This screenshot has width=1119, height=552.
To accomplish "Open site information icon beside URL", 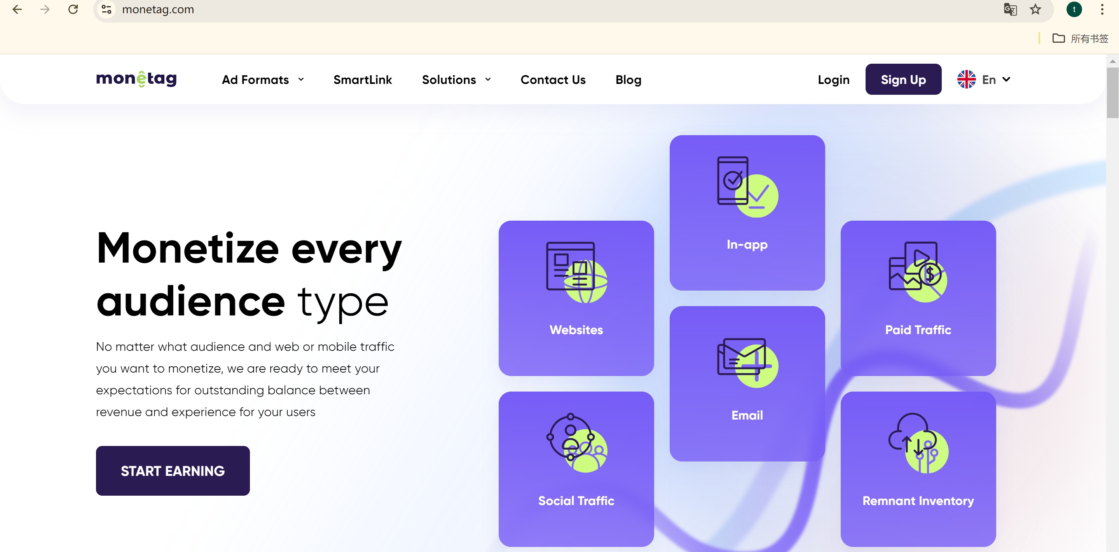I will pos(106,9).
